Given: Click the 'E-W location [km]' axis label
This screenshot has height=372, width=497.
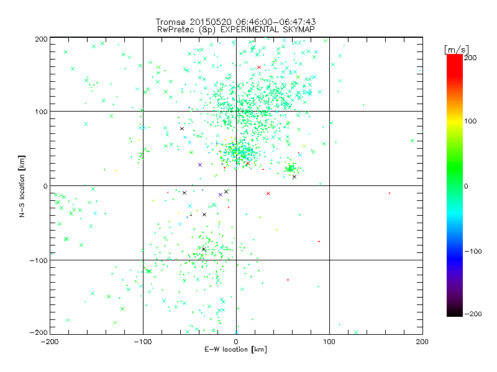Looking at the screenshot, I should 235,350.
